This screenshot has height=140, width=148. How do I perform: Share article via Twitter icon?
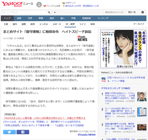9,132
